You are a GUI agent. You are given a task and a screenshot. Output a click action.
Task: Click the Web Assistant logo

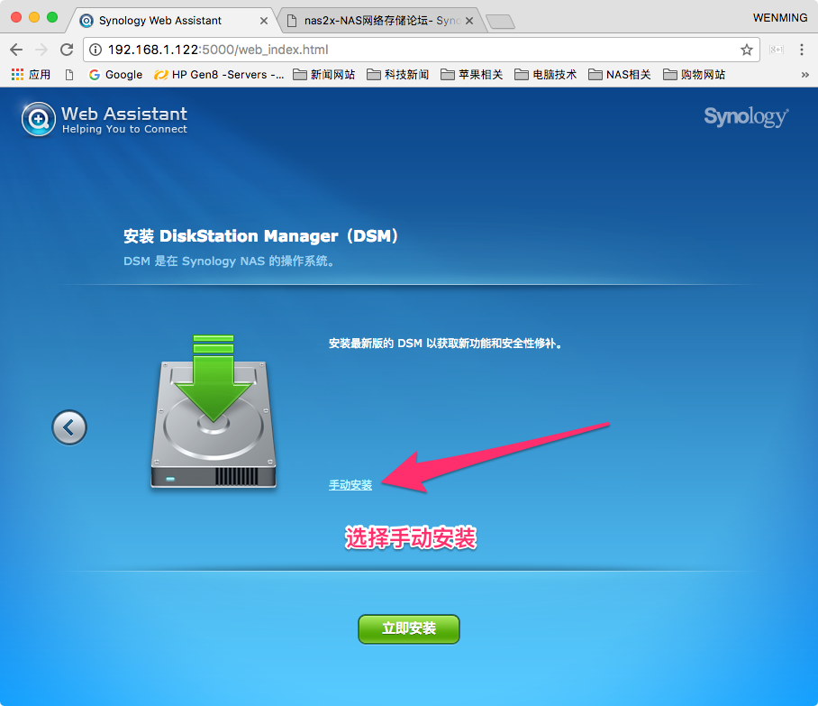[x=105, y=119]
